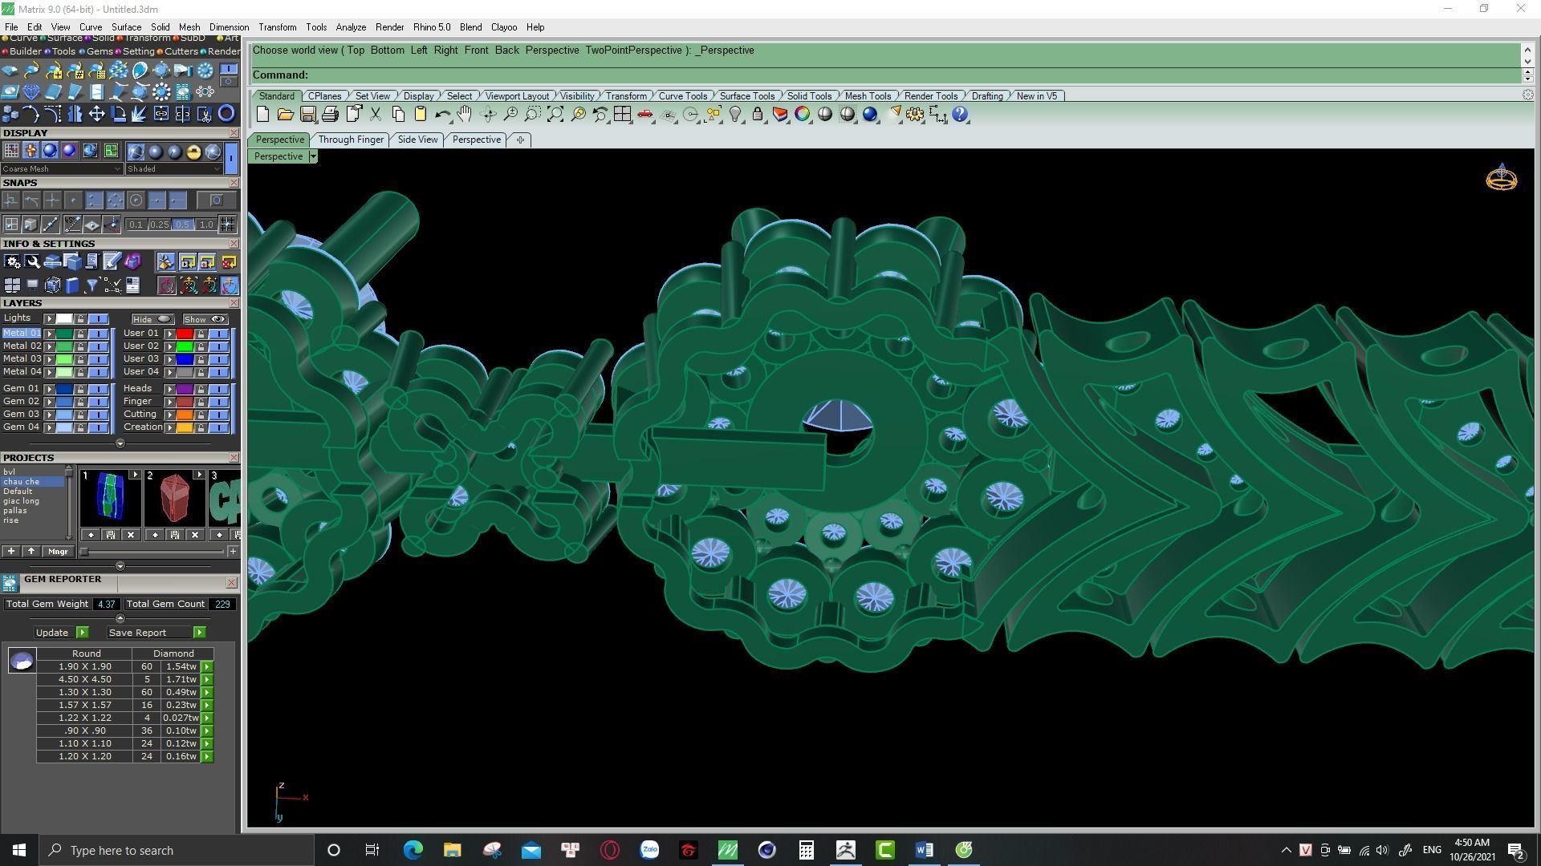Click the gold sphere display mode icon
1541x866 pixels.
coord(193,152)
